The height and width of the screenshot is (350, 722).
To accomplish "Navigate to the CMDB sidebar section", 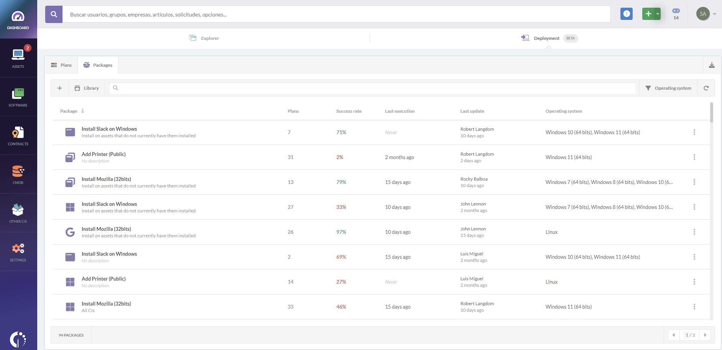I will click(x=18, y=174).
